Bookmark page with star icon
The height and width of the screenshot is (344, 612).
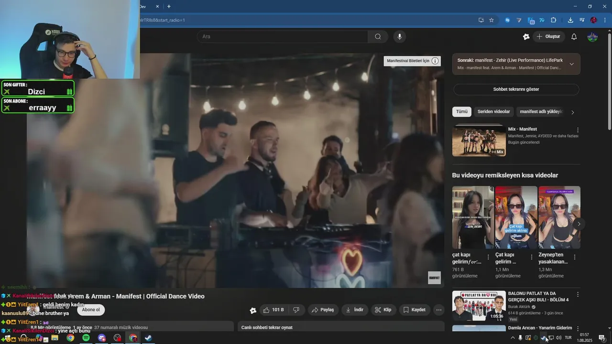click(x=492, y=20)
